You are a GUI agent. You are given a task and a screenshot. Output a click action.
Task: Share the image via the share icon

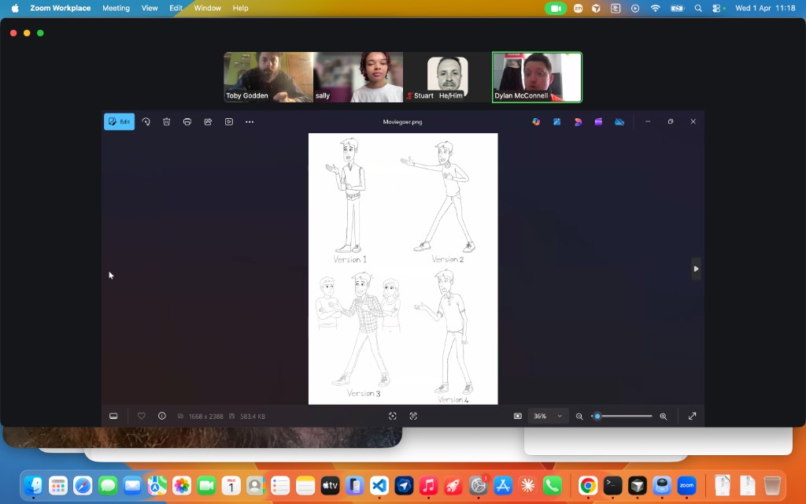tap(208, 122)
